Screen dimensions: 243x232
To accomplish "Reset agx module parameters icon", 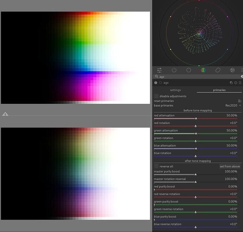I will (236, 83).
